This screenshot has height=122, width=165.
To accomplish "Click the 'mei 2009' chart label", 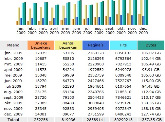I will coord(65,31).
